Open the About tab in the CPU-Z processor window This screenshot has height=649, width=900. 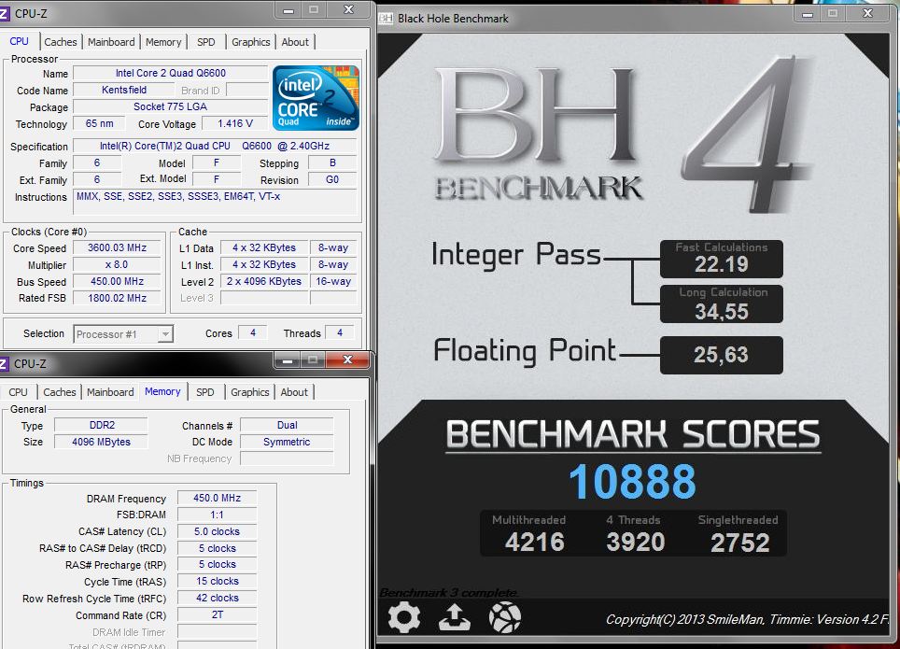pyautogui.click(x=295, y=42)
